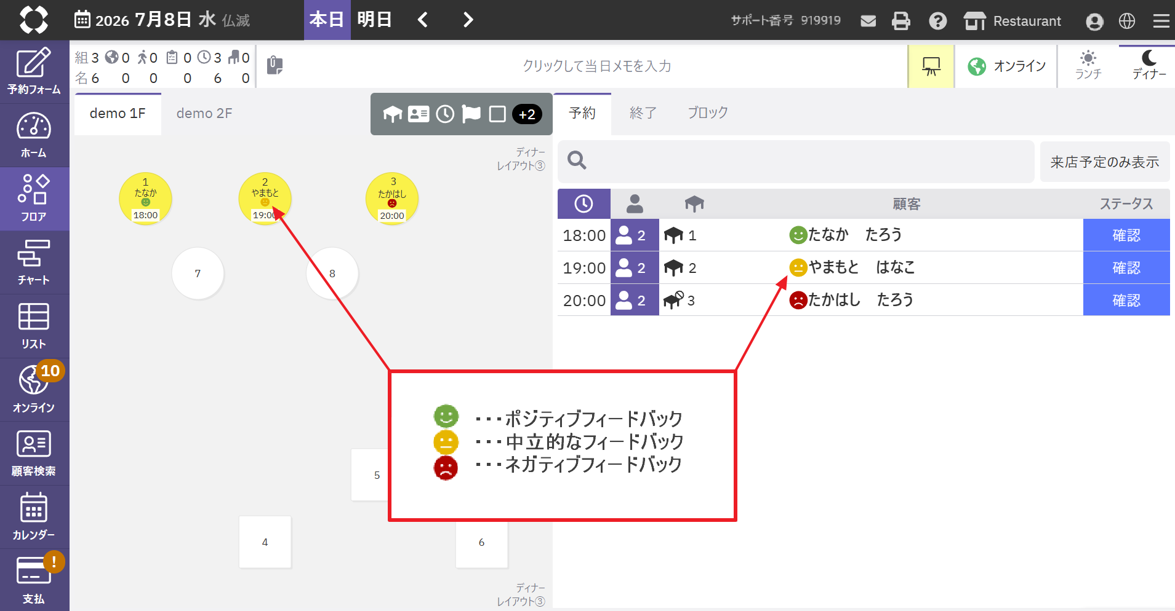Click 確認 status for やまもと はなこ
Viewport: 1175px width, 611px height.
click(x=1126, y=268)
